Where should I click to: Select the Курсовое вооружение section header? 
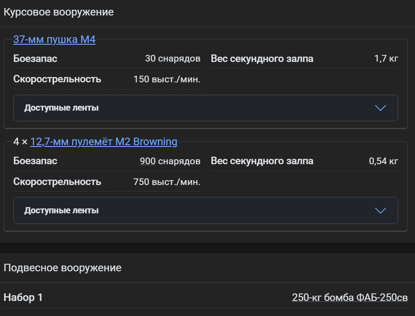tap(59, 12)
